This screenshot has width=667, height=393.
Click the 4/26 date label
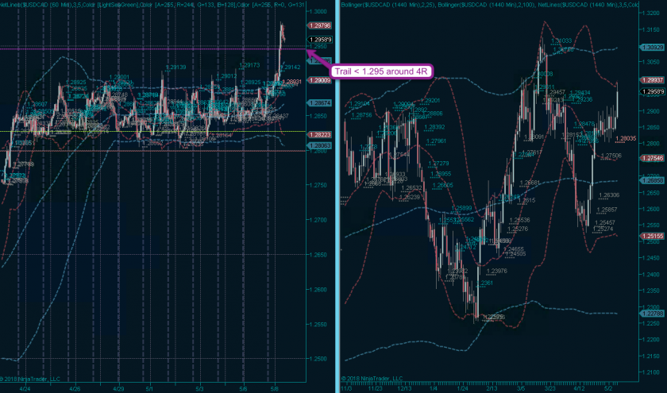tap(75, 388)
